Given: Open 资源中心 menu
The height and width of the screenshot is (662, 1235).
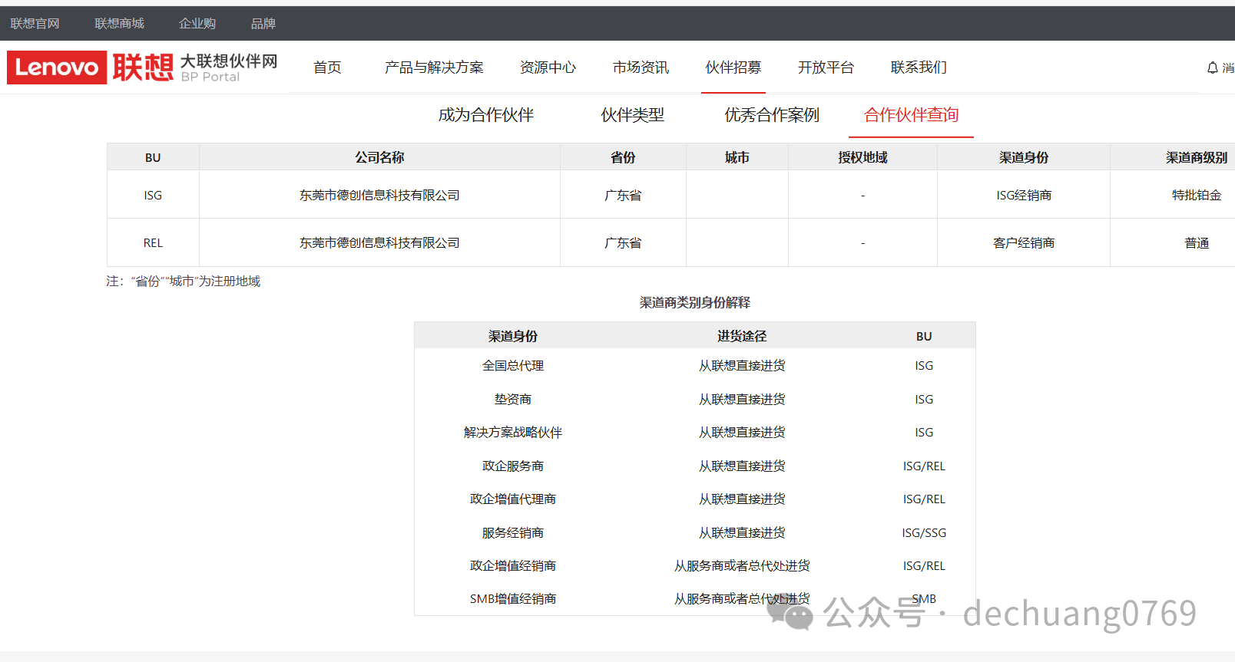Looking at the screenshot, I should [x=548, y=68].
